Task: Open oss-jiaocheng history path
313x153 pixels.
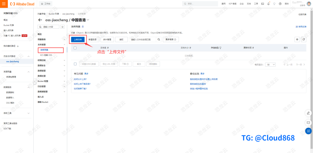Action: [x=13, y=62]
